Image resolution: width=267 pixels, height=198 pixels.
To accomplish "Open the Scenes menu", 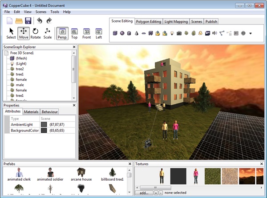I will (x=41, y=12).
